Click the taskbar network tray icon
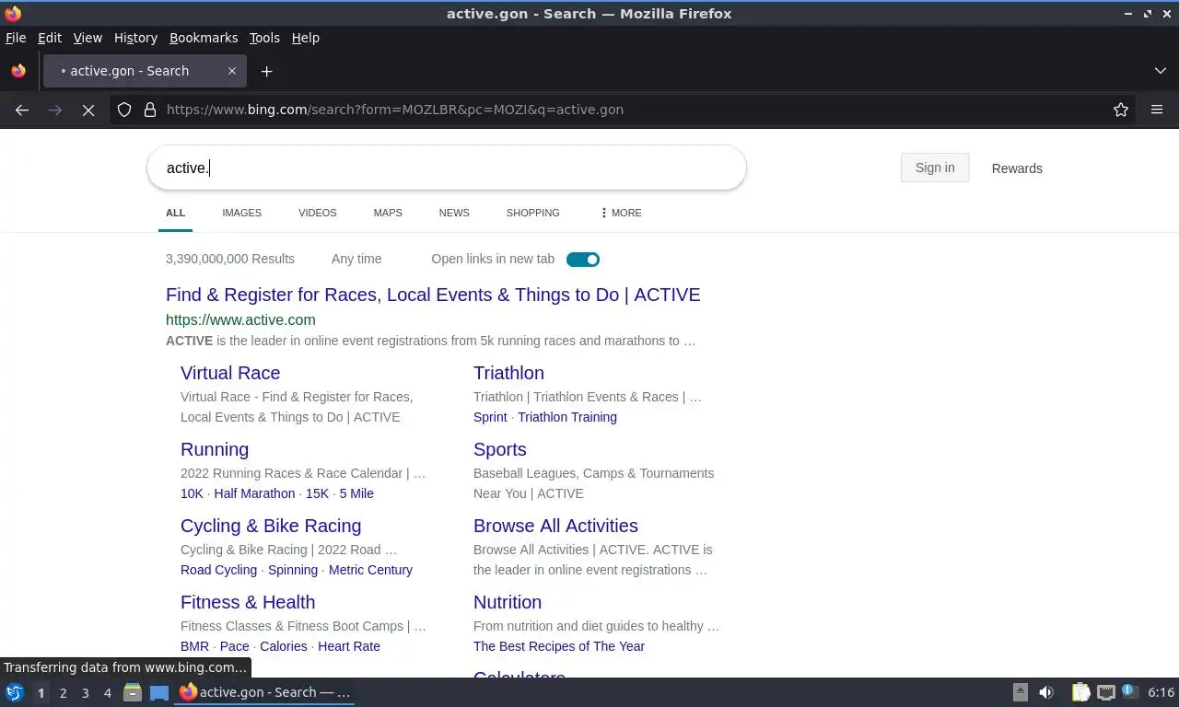 tap(1106, 692)
